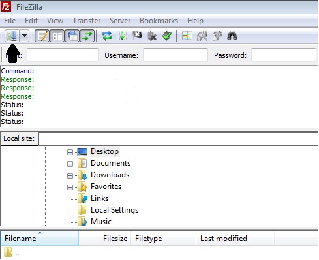Open the Bookmarks menu

click(x=159, y=21)
